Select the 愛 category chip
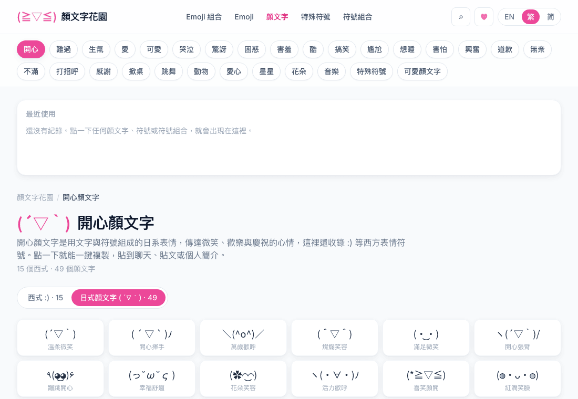Viewport: 578px width, 399px height. [125, 49]
